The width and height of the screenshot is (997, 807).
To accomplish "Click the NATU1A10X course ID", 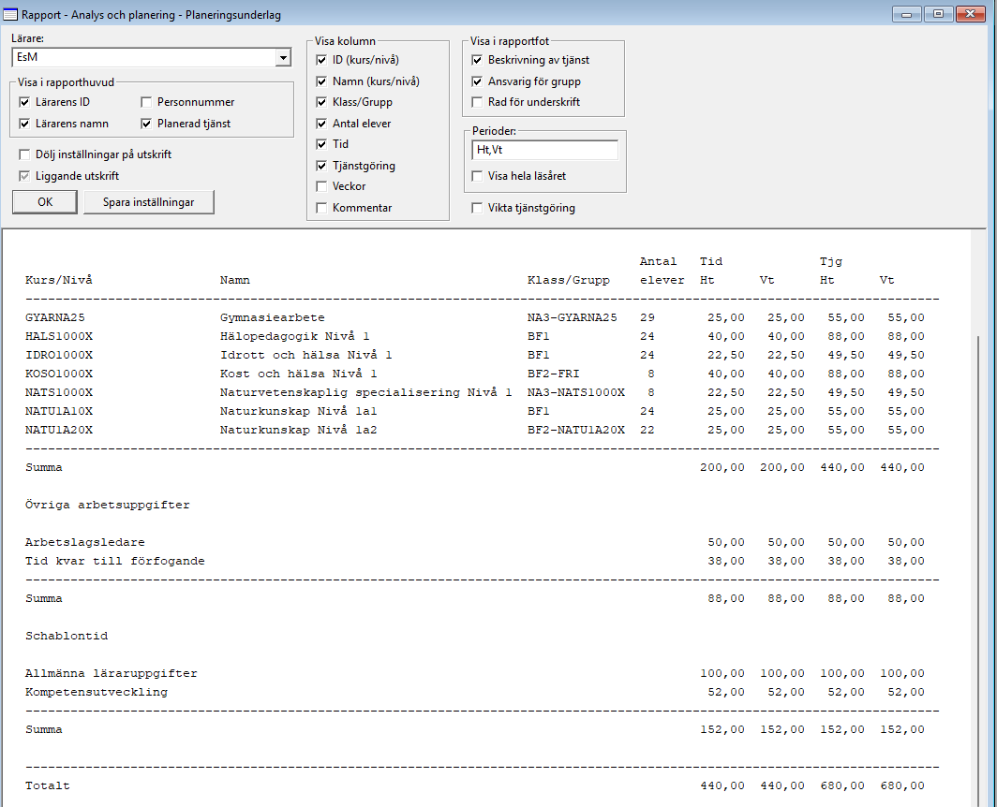I will tap(59, 411).
